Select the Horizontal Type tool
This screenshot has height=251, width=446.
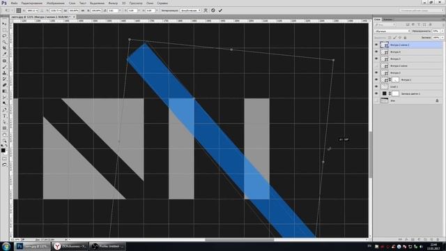tap(4, 116)
